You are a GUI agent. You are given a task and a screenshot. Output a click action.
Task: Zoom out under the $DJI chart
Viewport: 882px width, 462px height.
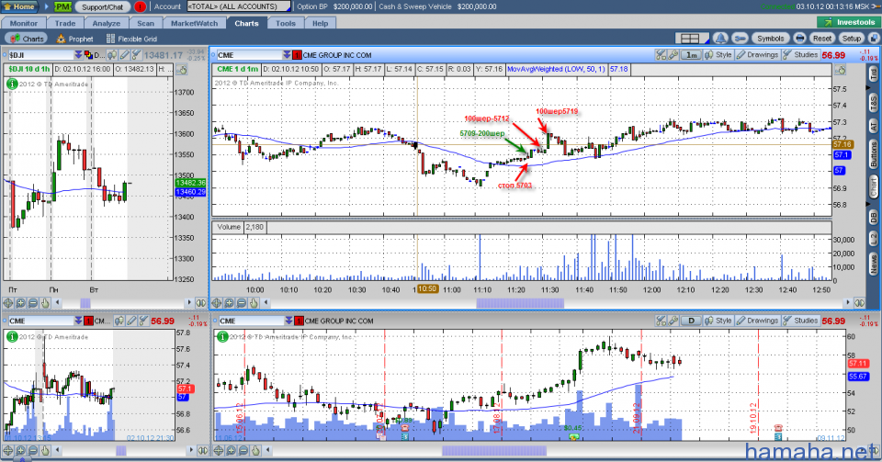point(33,303)
